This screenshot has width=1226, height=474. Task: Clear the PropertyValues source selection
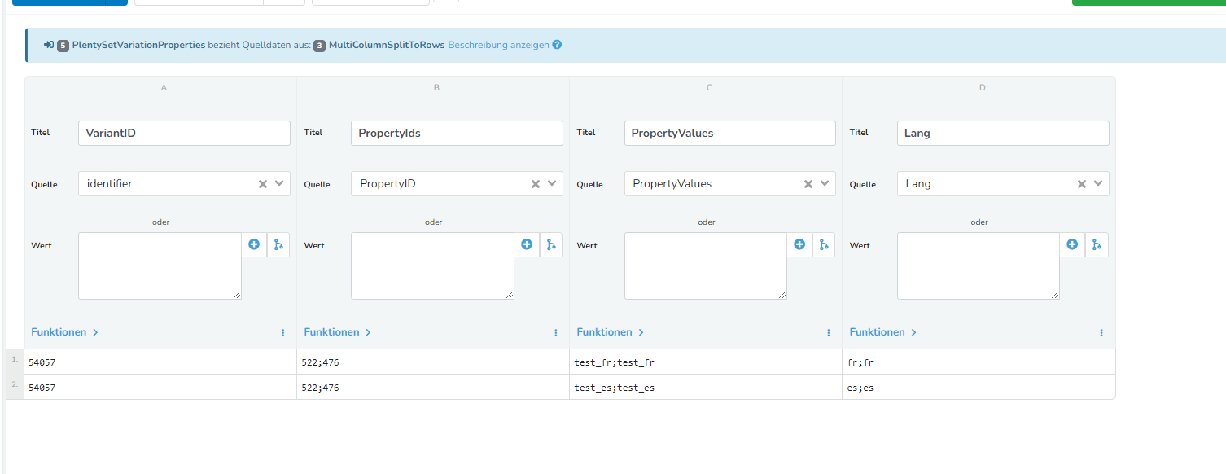coord(808,184)
